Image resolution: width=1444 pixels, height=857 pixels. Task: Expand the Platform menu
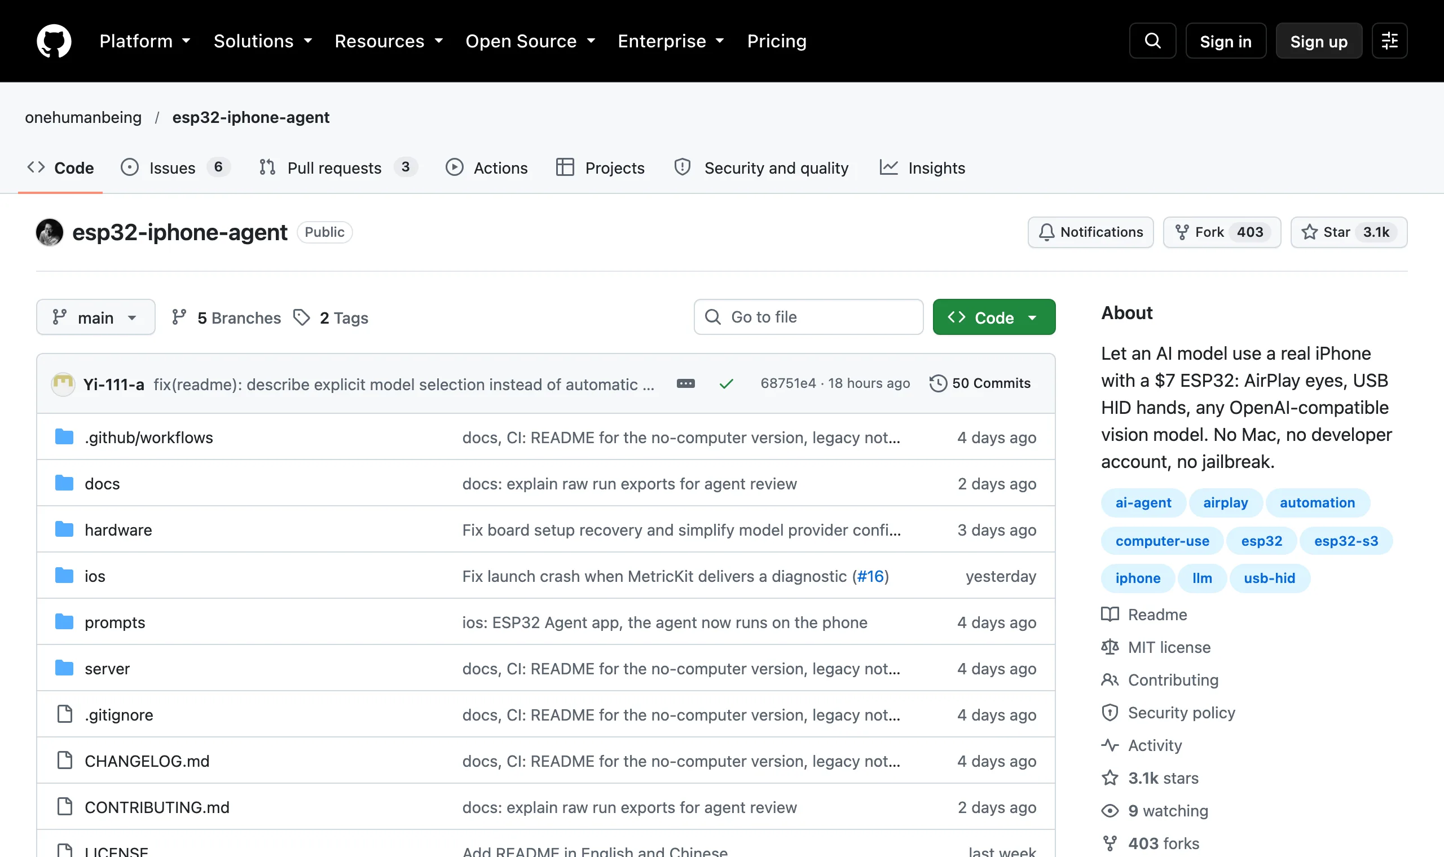pos(145,41)
